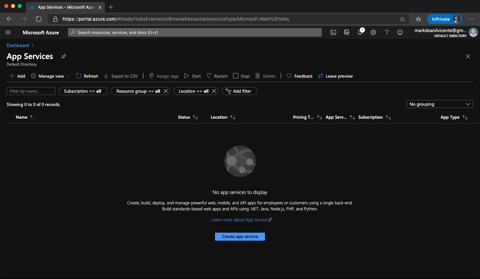Click Export to CSV

coord(121,76)
